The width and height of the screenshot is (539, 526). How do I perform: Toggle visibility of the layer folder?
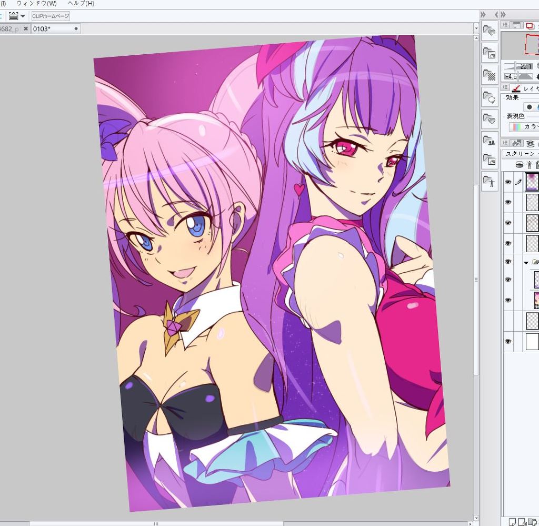(x=508, y=262)
